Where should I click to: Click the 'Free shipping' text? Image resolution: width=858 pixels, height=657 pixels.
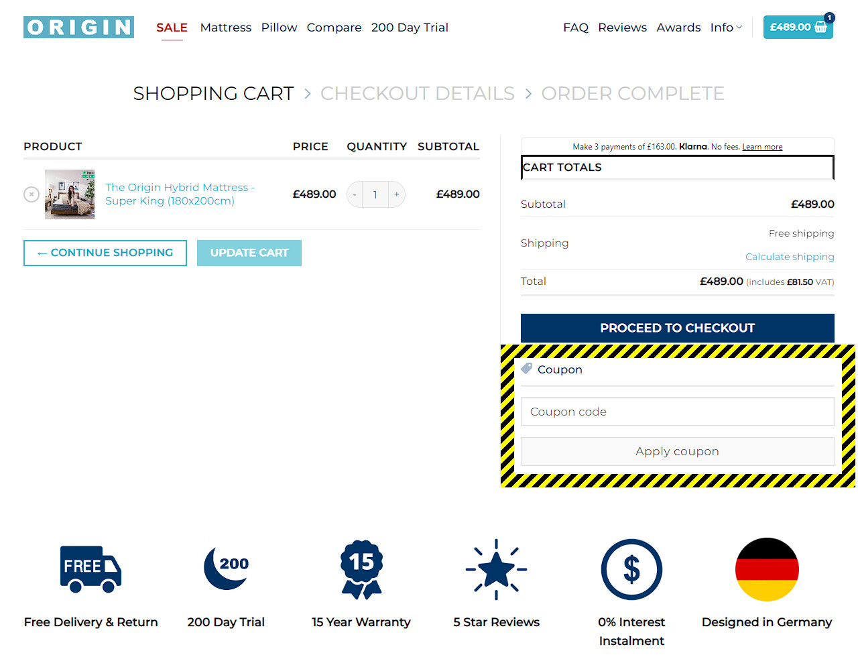802,233
